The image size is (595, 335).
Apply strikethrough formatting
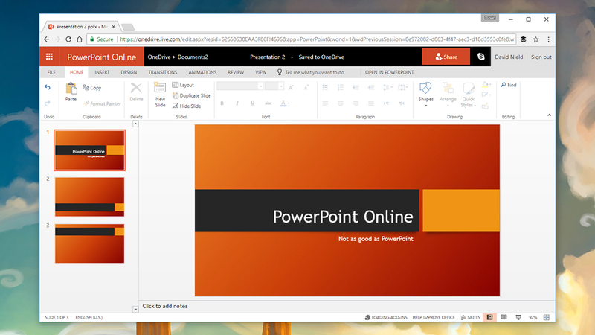[x=268, y=103]
